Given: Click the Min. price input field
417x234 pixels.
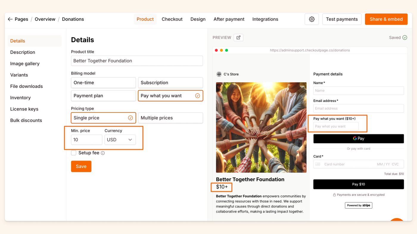Looking at the screenshot, I should [x=87, y=140].
